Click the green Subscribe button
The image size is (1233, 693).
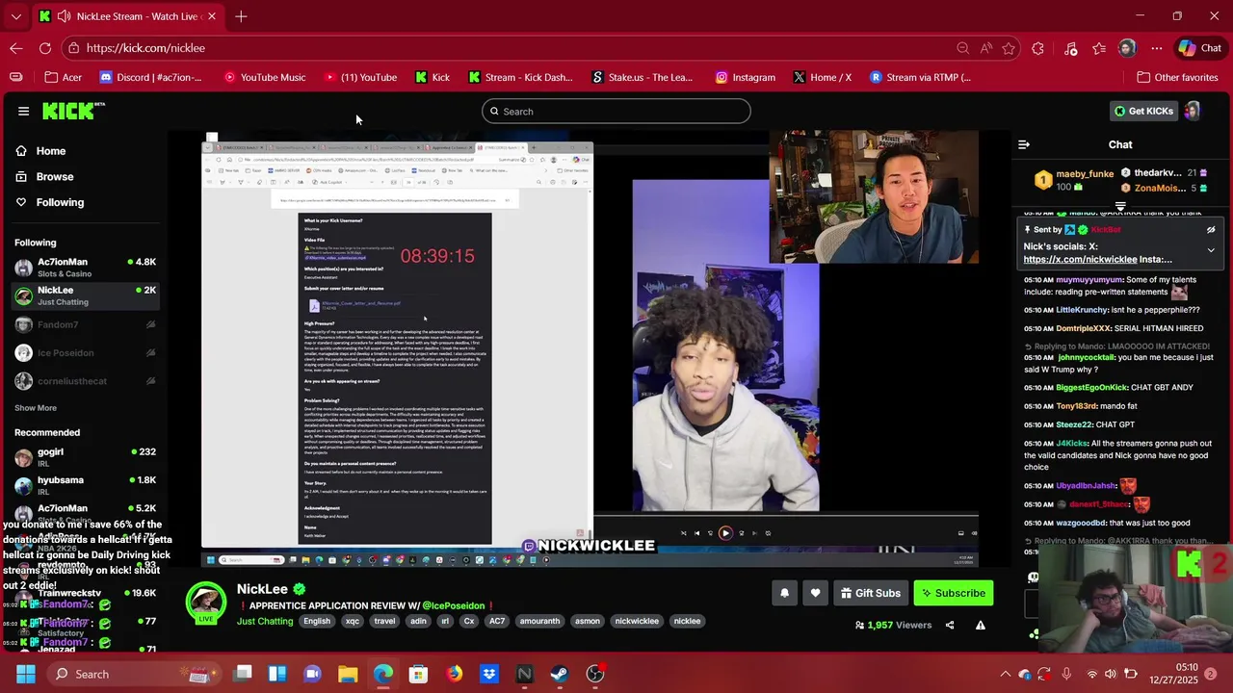(x=954, y=593)
